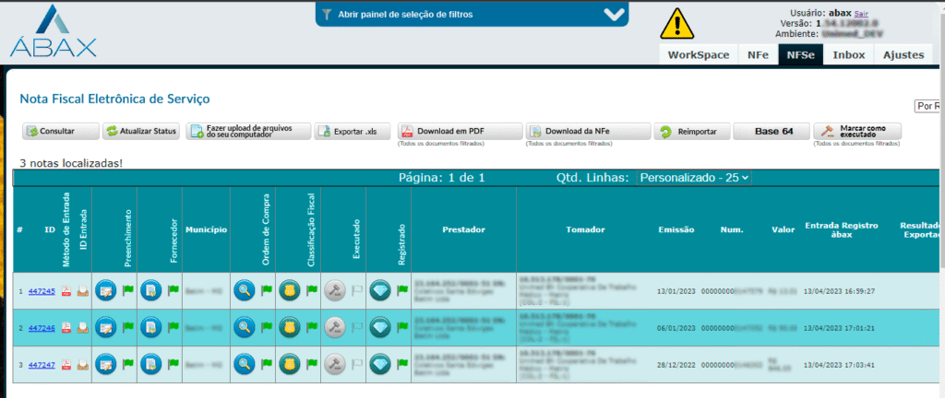The width and height of the screenshot is (945, 398).
Task: Toggle Preenchimento green flag in row 3
Action: pyautogui.click(x=128, y=364)
